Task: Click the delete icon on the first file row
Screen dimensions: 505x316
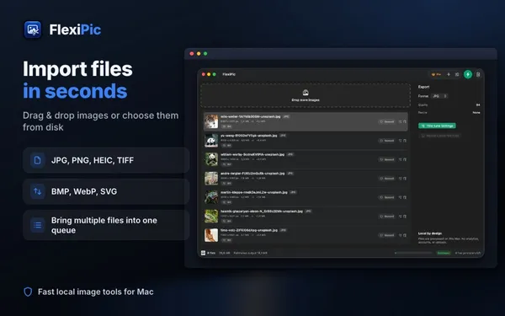Action: [405, 122]
